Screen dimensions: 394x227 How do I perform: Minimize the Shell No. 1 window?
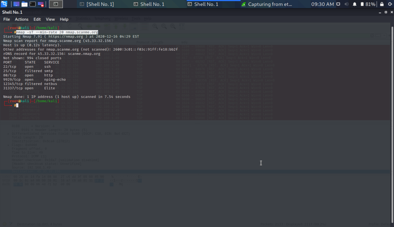(380, 12)
